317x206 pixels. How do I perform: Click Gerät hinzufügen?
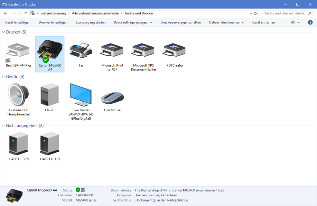(18, 22)
